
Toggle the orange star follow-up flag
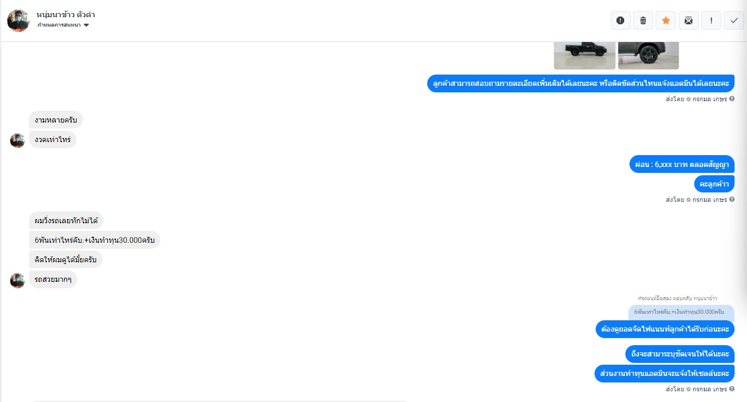(x=666, y=20)
